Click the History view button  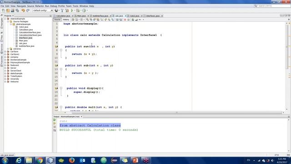[66, 20]
